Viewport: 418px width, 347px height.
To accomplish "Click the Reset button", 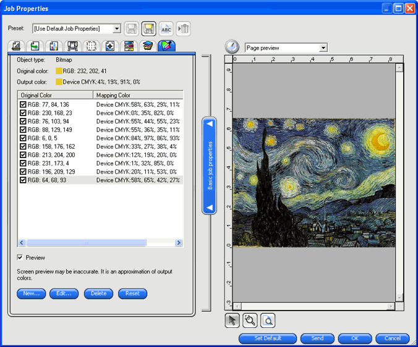I will coord(132,293).
